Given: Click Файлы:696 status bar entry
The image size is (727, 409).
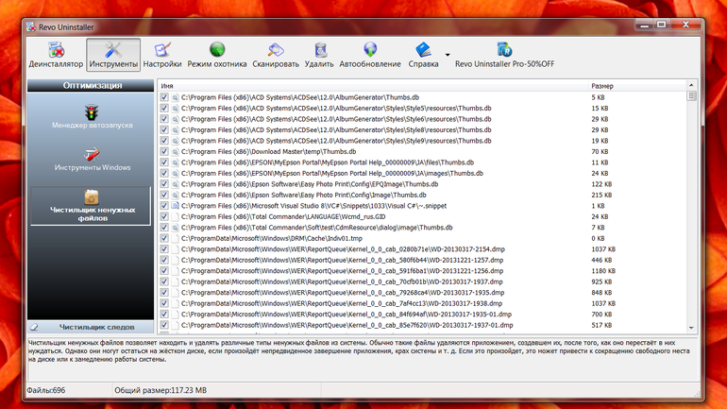Looking at the screenshot, I should point(46,390).
